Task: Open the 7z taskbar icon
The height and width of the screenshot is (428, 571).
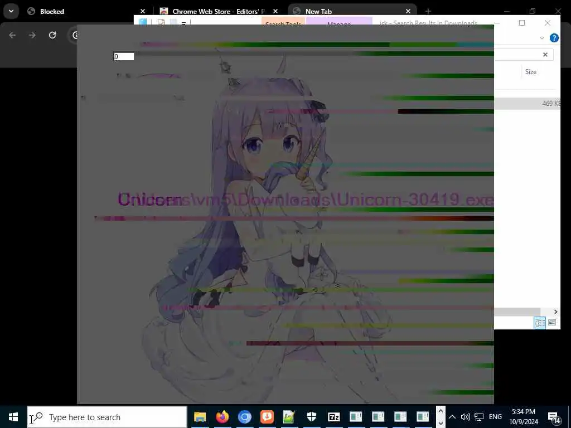Action: [333, 417]
